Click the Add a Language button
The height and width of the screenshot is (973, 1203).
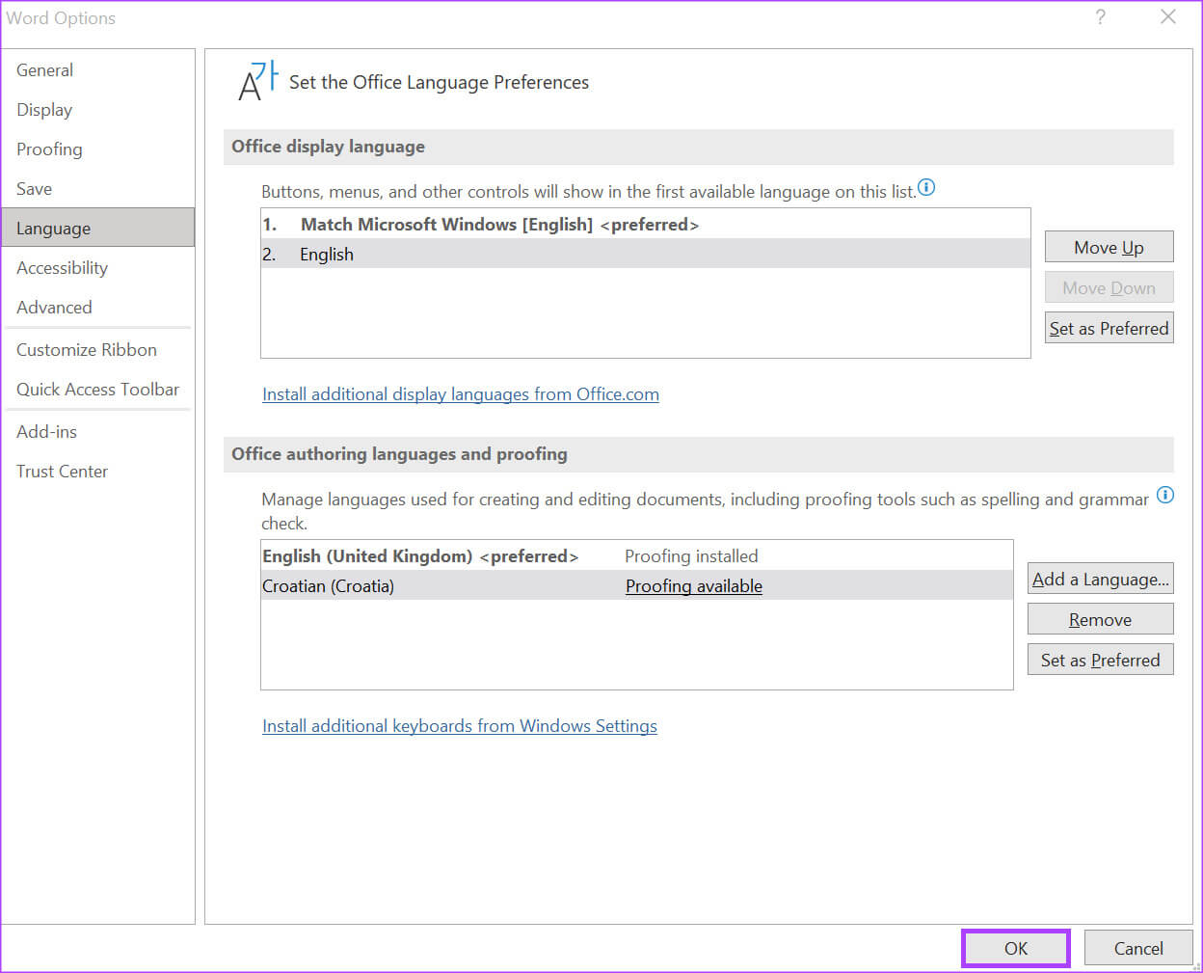[x=1100, y=579]
